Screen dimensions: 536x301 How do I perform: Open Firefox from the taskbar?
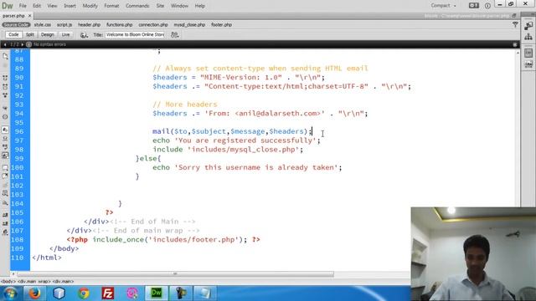coord(34,293)
